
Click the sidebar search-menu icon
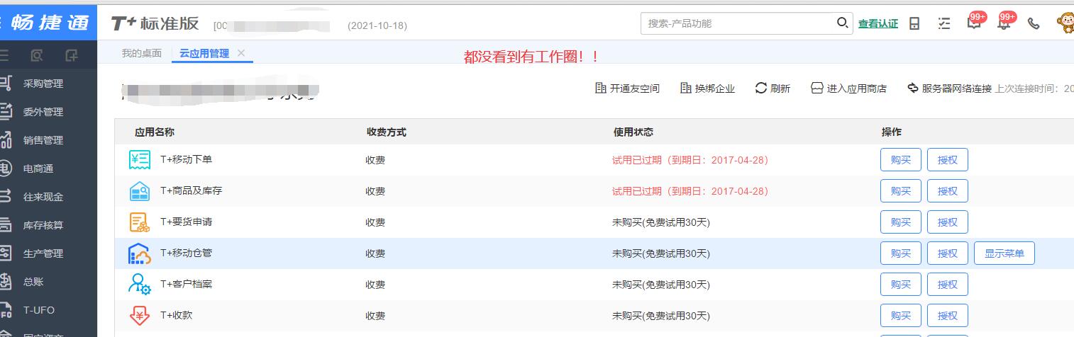(x=38, y=55)
